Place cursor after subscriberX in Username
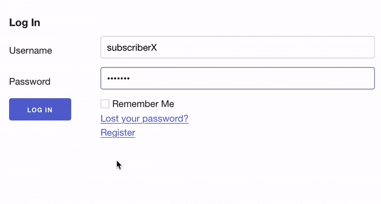The width and height of the screenshot is (381, 204). [x=157, y=48]
